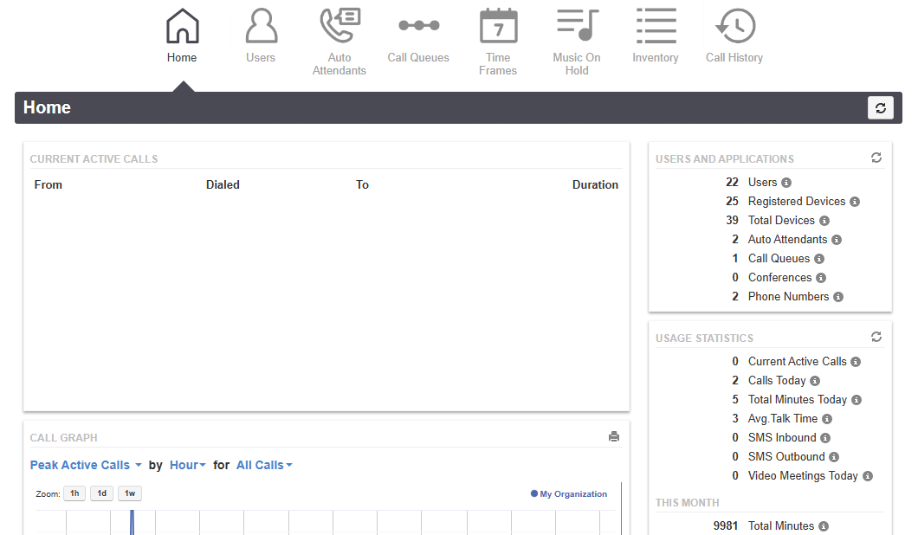This screenshot has height=535, width=918.
Task: Open the All Calls filter dropdown
Action: point(264,465)
